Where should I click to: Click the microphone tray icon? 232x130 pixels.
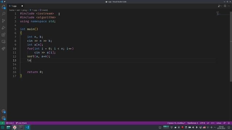coord(197,127)
